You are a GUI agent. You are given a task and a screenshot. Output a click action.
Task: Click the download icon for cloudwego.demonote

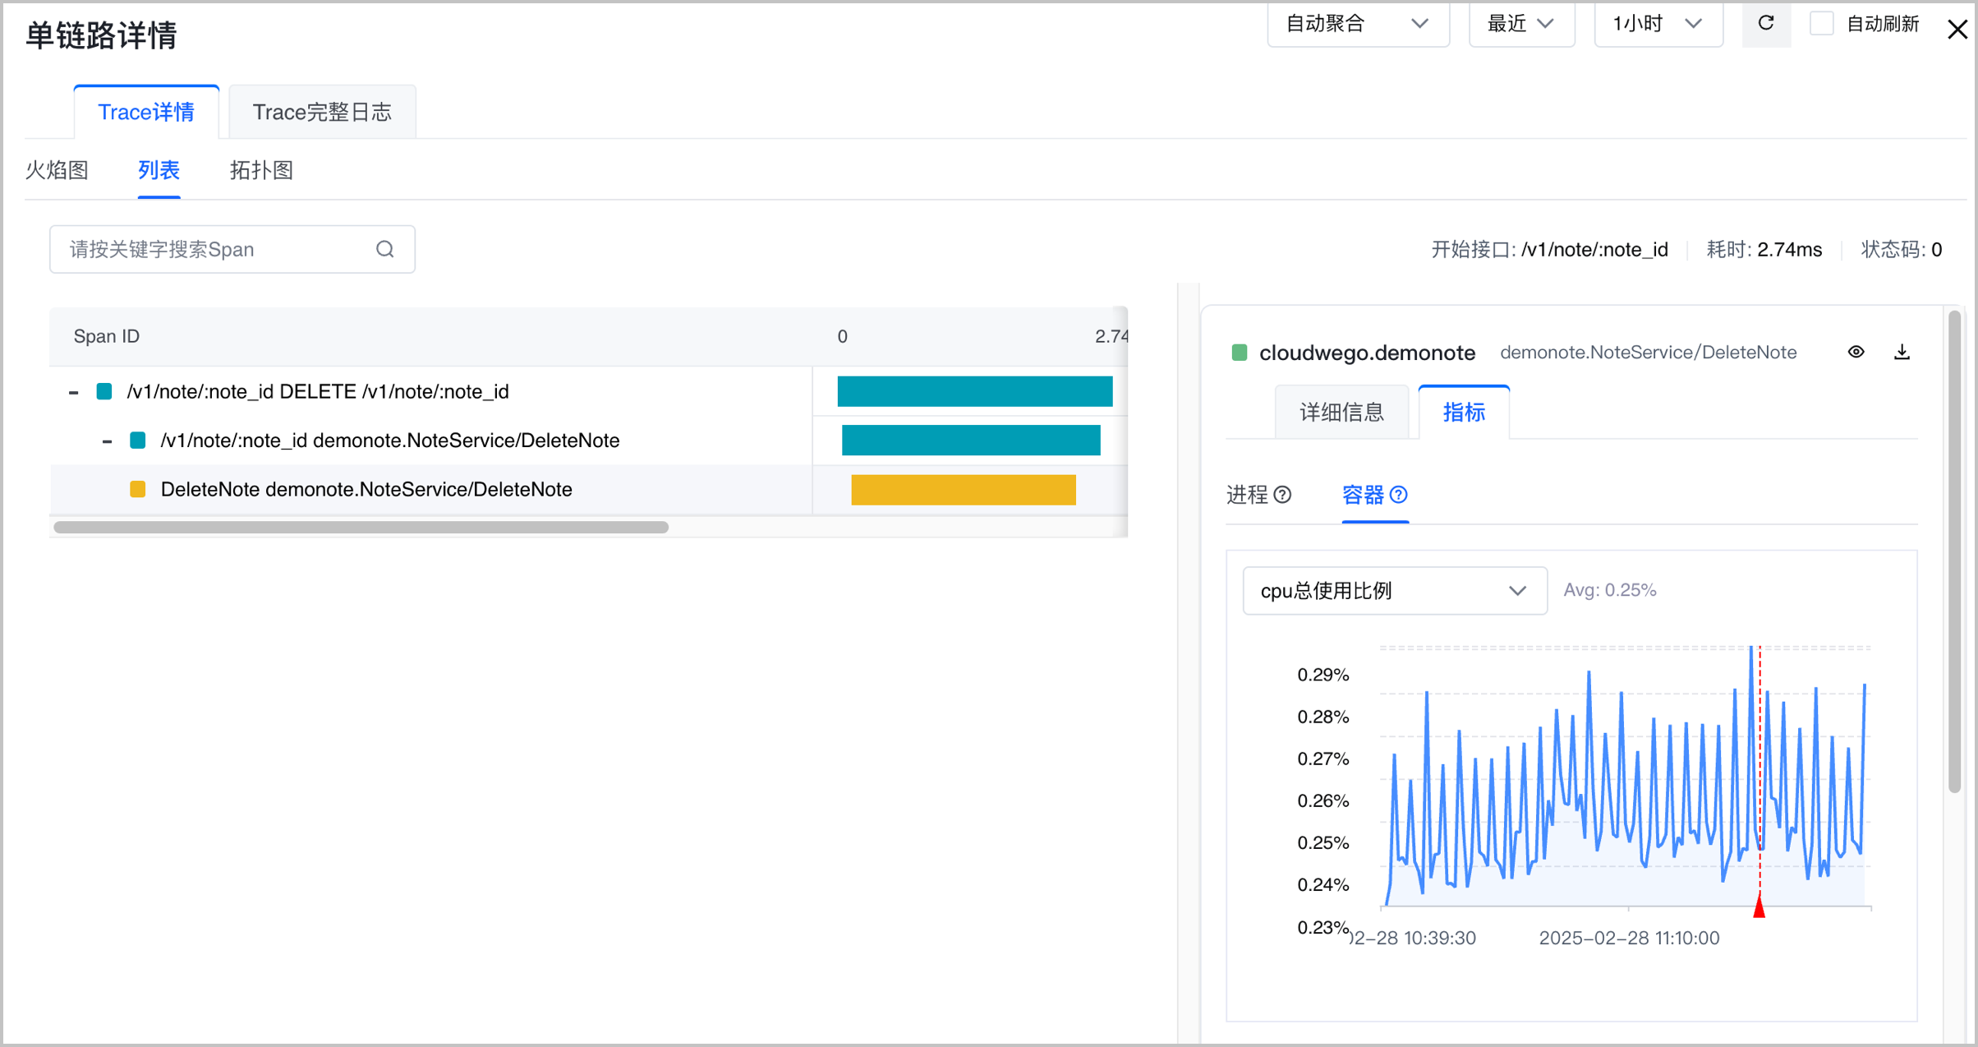point(1902,352)
